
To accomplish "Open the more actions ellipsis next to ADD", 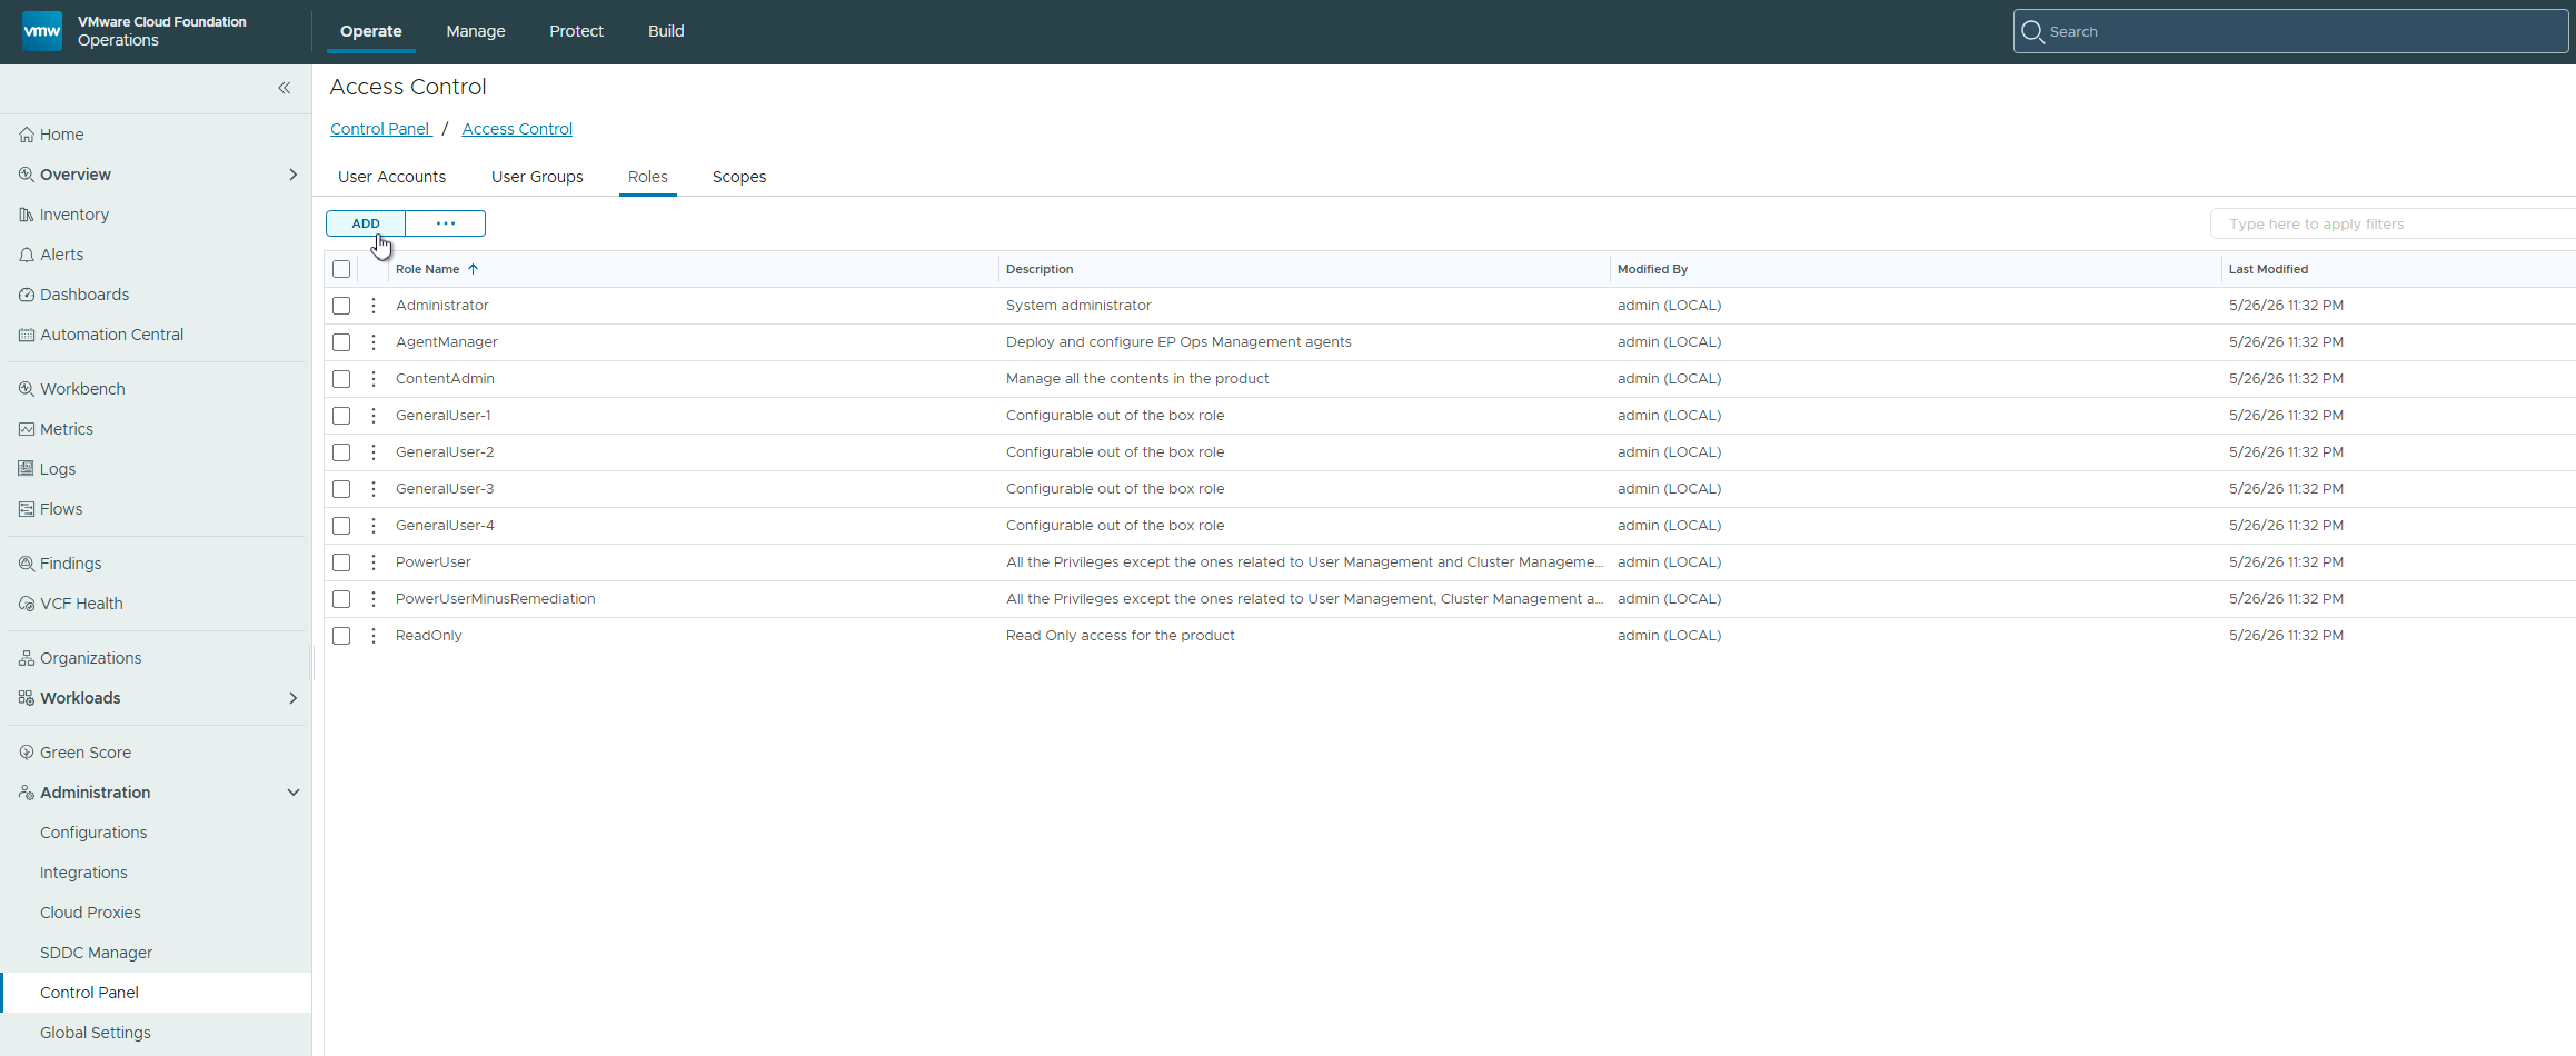I will point(445,223).
